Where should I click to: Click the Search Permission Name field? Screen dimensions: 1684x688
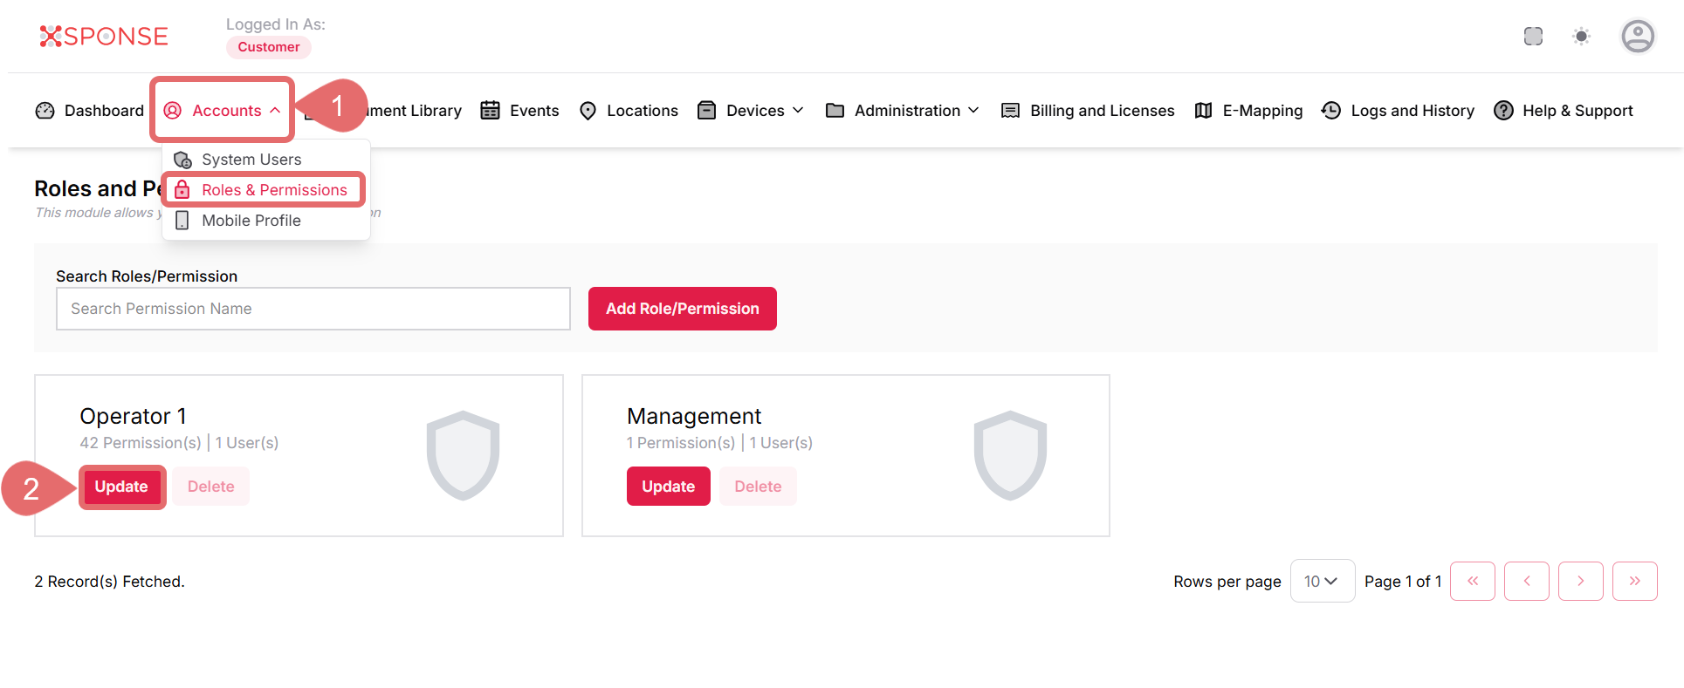coord(313,309)
